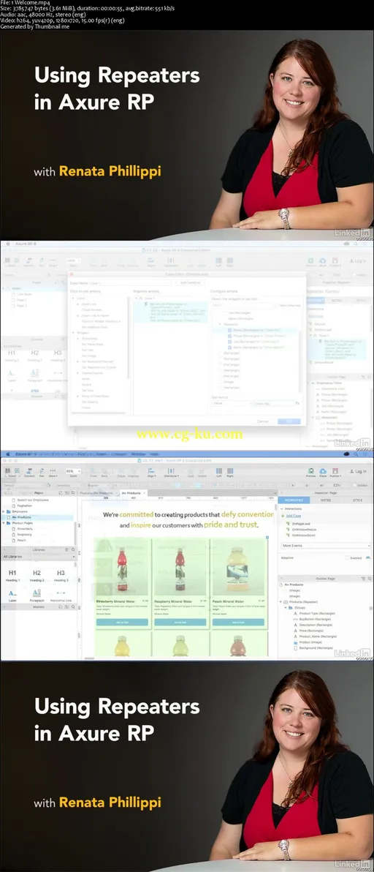Select the Pagination page in Pages panel
This screenshot has height=872, width=374.
point(26,505)
